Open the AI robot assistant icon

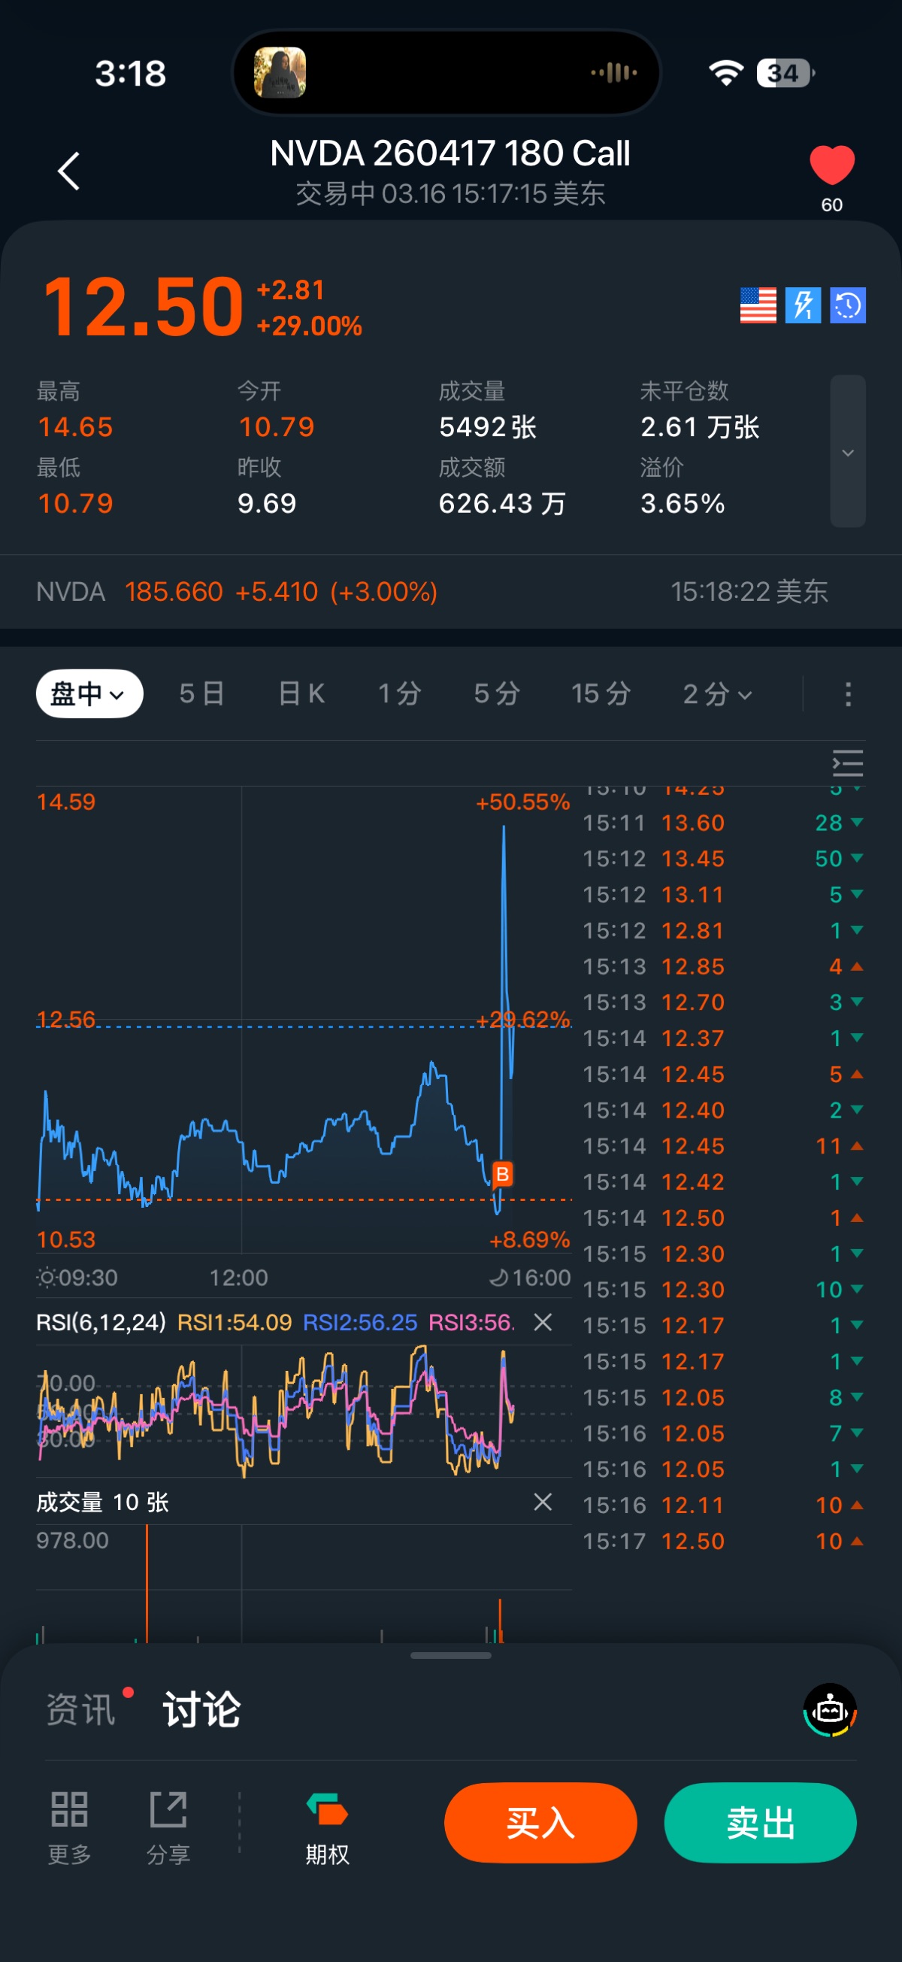830,1710
